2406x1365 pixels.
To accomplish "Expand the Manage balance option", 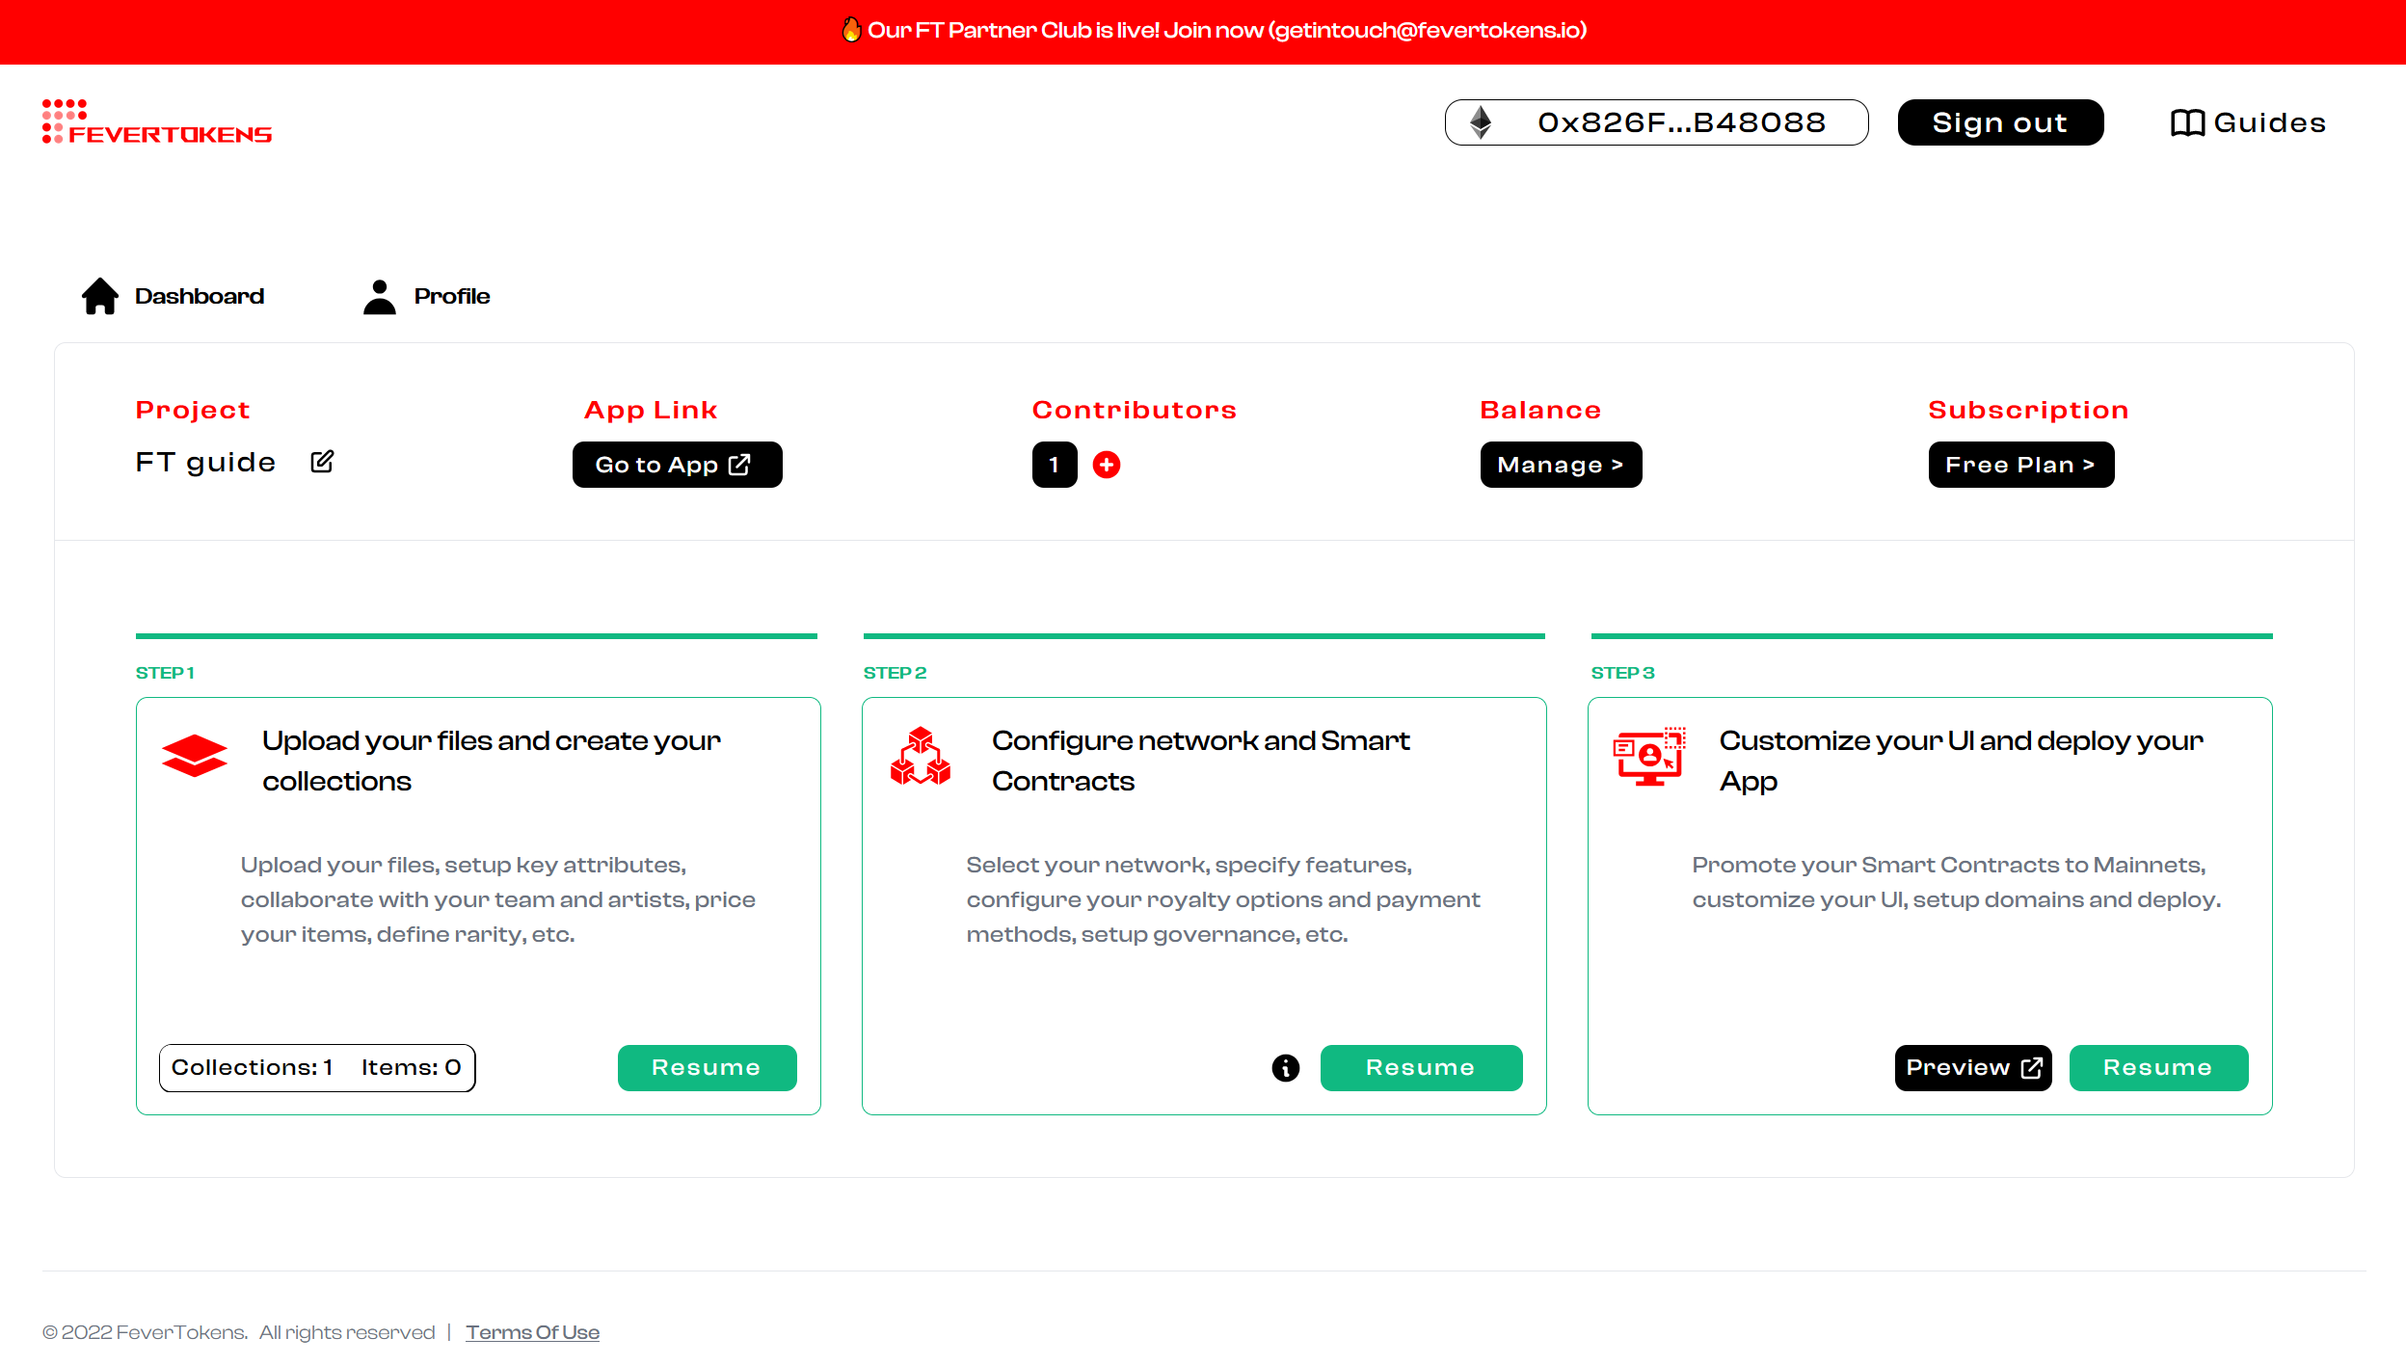I will pyautogui.click(x=1560, y=465).
